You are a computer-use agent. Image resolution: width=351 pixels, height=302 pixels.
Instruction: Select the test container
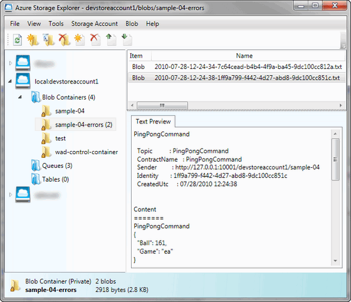tap(60, 138)
